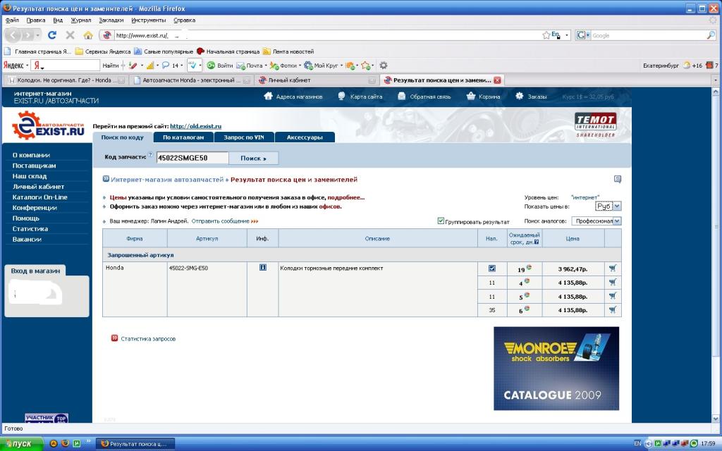This screenshot has height=451, width=722.
Task: Open the Руб currency dropdown
Action: pos(608,206)
